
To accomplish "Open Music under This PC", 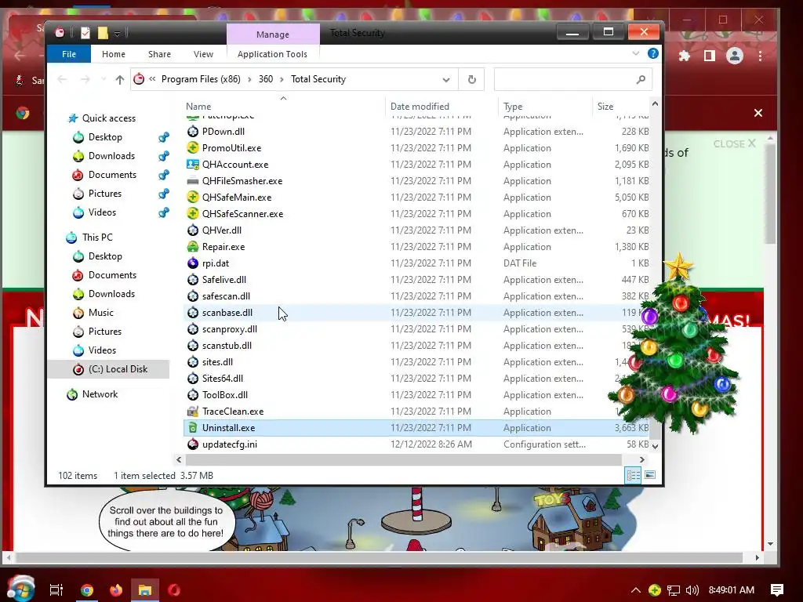I will [101, 313].
